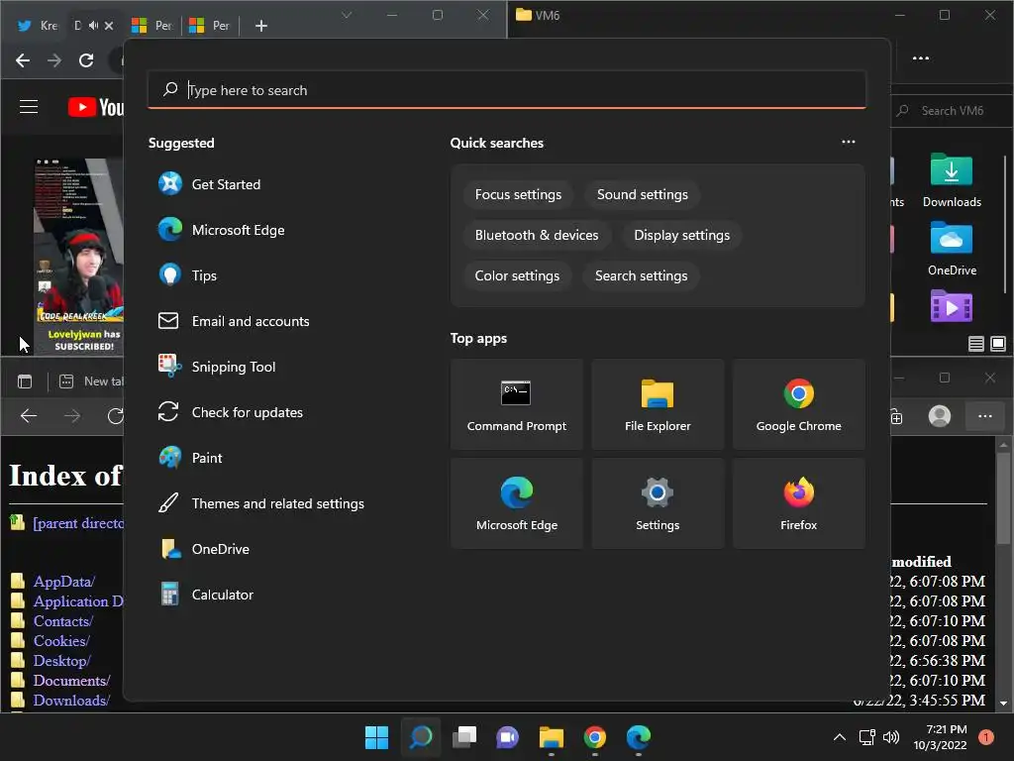Open the network status tray icon
This screenshot has height=761, width=1014.
[x=866, y=737]
